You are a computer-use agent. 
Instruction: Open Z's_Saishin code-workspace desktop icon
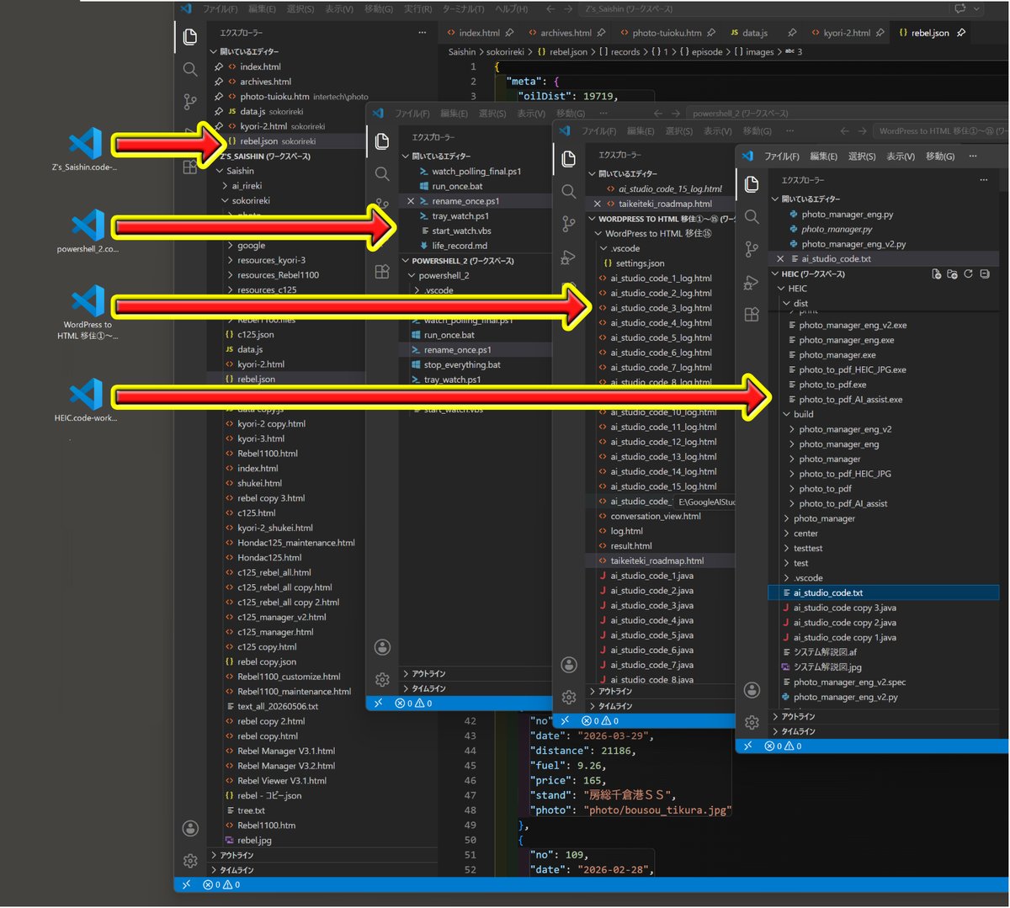(85, 149)
